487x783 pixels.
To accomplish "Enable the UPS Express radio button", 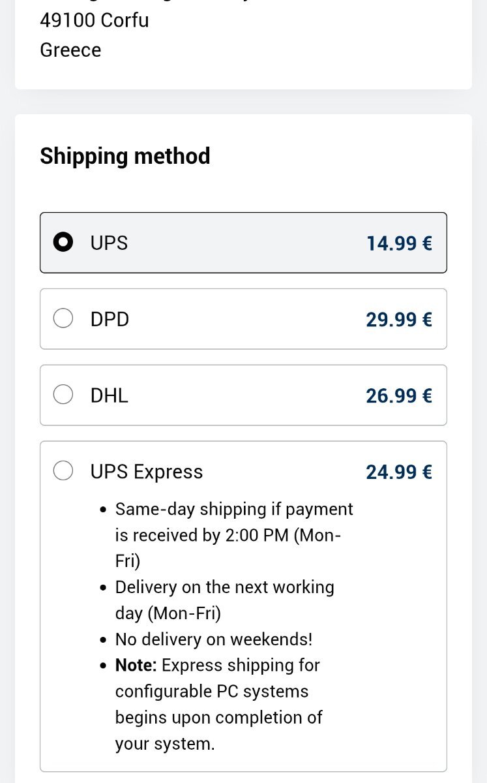I will tap(63, 471).
